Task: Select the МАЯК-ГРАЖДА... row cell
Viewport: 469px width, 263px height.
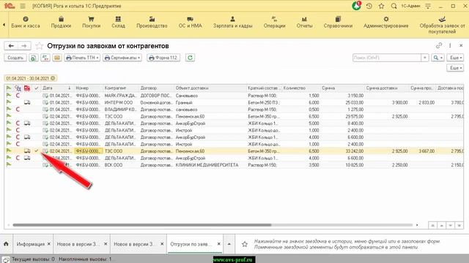Action: [121, 96]
